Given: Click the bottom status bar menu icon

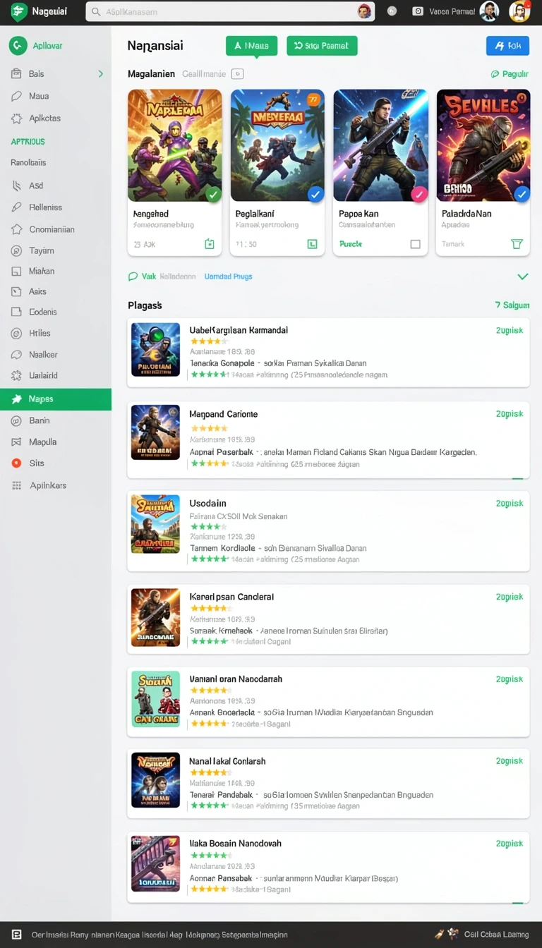Looking at the screenshot, I should [17, 935].
